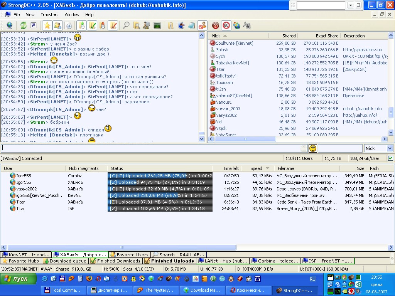
Task: Open dropdown arrow beside title search box
Action: (350, 5)
